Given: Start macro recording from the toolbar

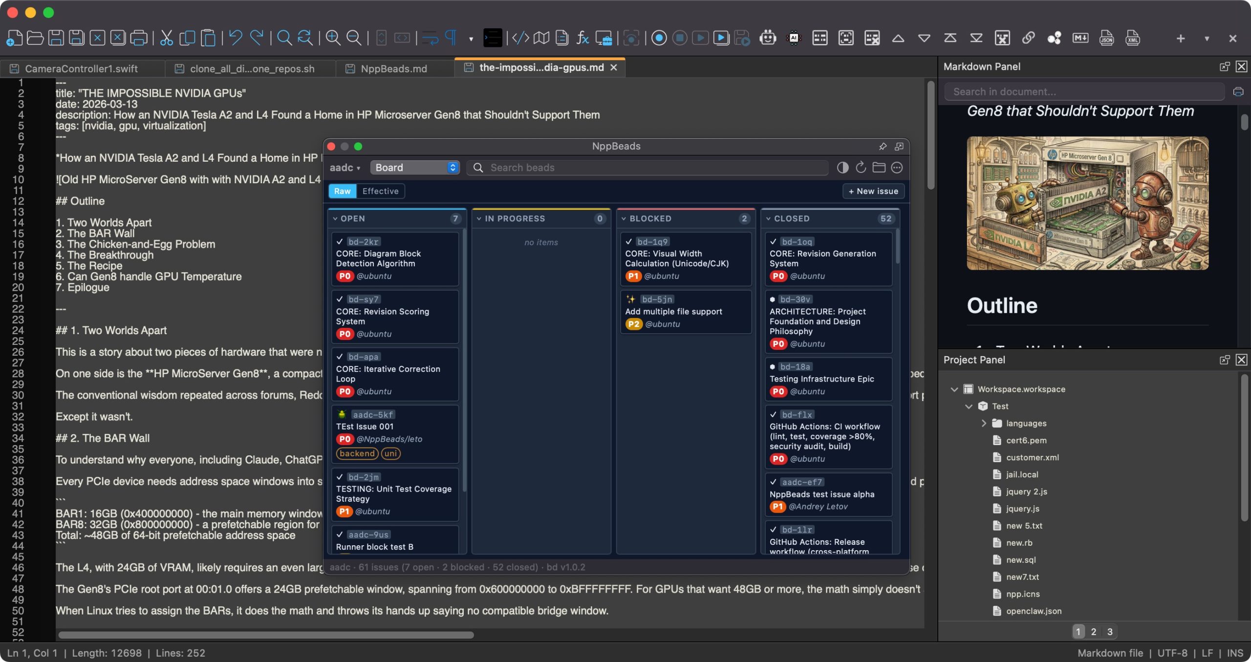Looking at the screenshot, I should (x=659, y=38).
